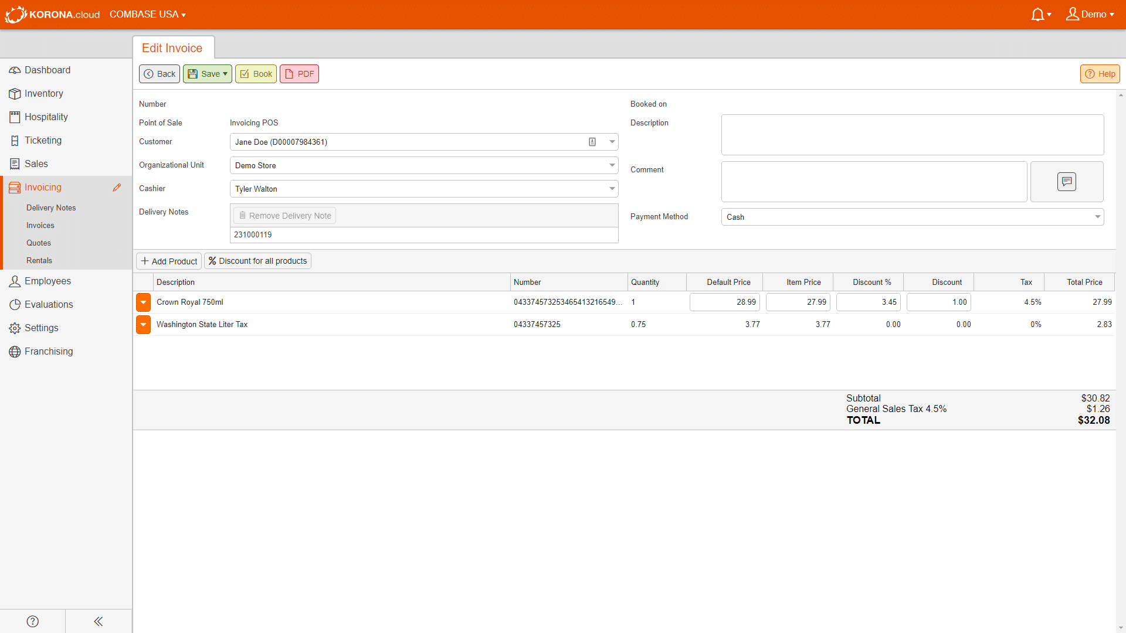Viewport: 1126px width, 633px height.
Task: Click the Description column header
Action: click(x=331, y=283)
